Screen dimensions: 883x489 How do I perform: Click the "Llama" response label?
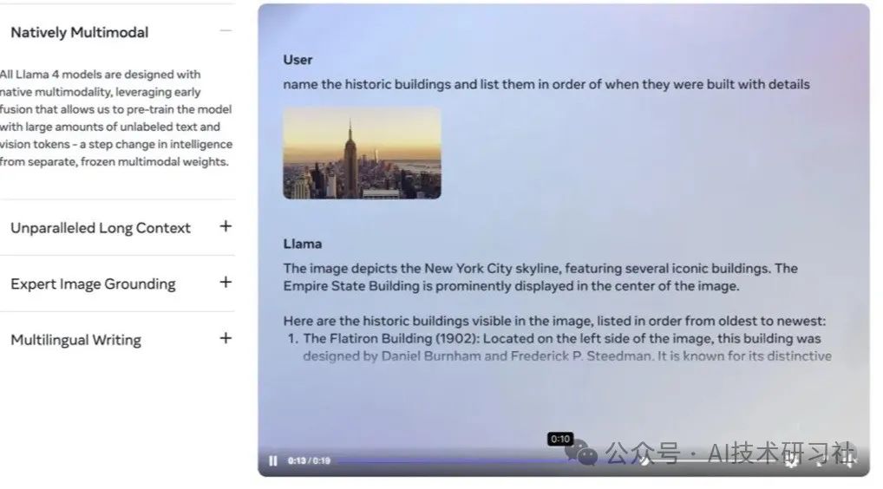click(303, 244)
